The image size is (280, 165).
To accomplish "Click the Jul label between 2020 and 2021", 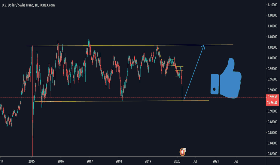I will pyautogui.click(x=195, y=161).
